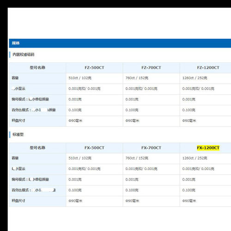Click the blue 规格 section header

tap(120, 43)
